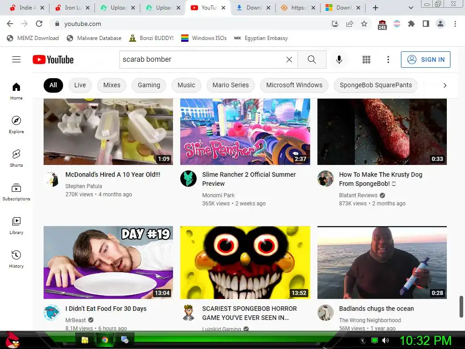Open Krusty Dog video thumbnail
465x349 pixels.
(382, 132)
